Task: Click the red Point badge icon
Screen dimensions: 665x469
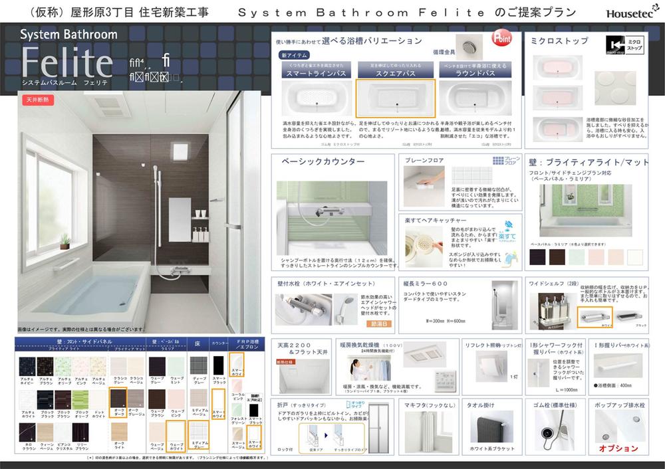Action: 501,38
